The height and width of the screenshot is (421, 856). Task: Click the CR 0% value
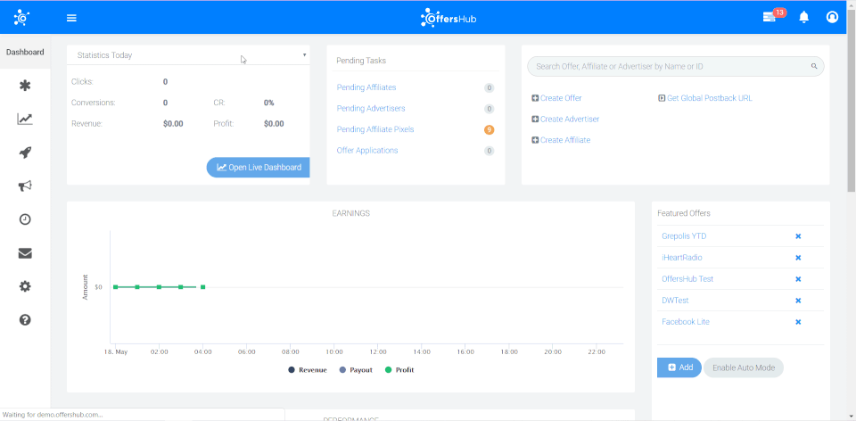click(x=269, y=103)
